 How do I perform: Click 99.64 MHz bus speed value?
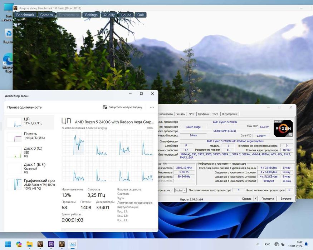(184, 177)
